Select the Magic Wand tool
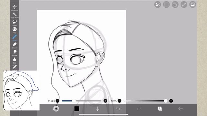Viewport: 207px width, 116px height. click(x=15, y=15)
